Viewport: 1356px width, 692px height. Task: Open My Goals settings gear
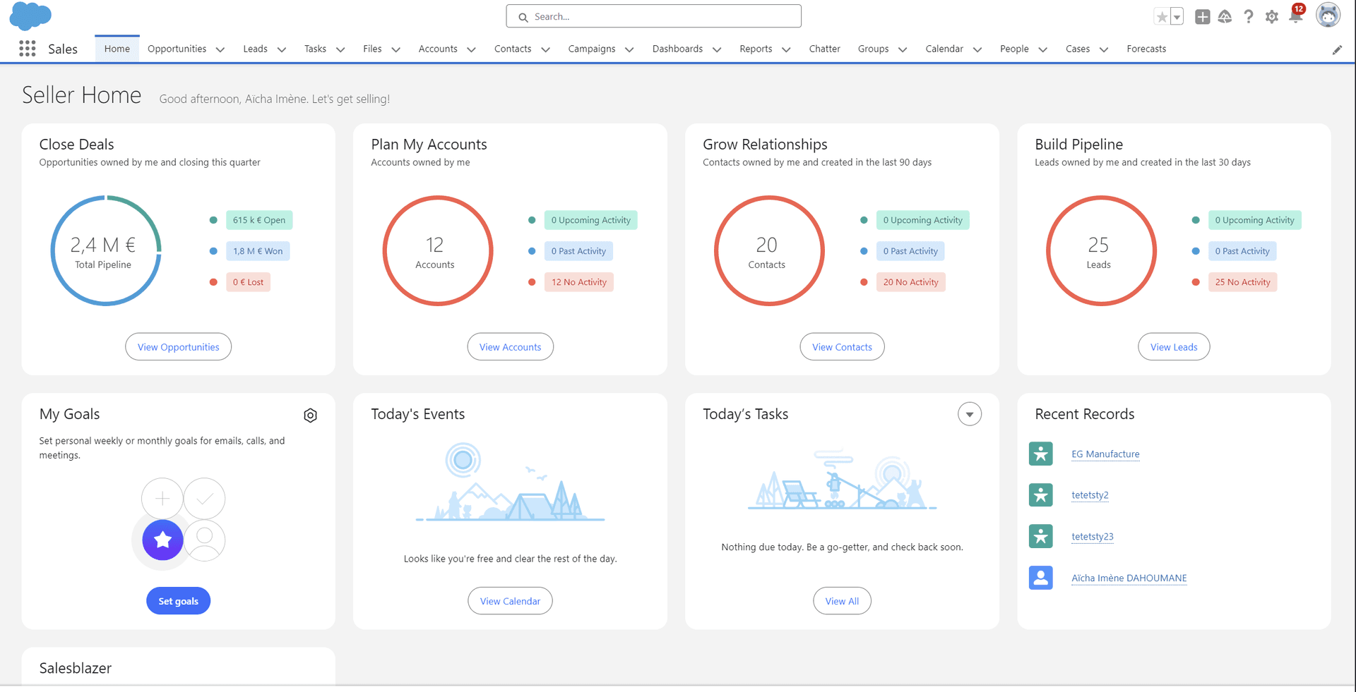point(310,415)
